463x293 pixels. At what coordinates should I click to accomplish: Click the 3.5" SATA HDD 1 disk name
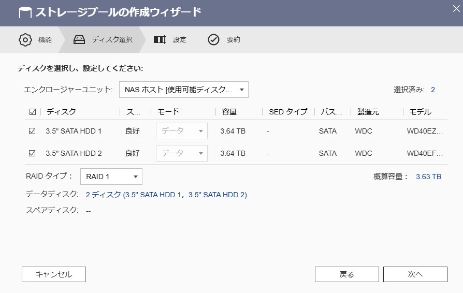coord(74,131)
